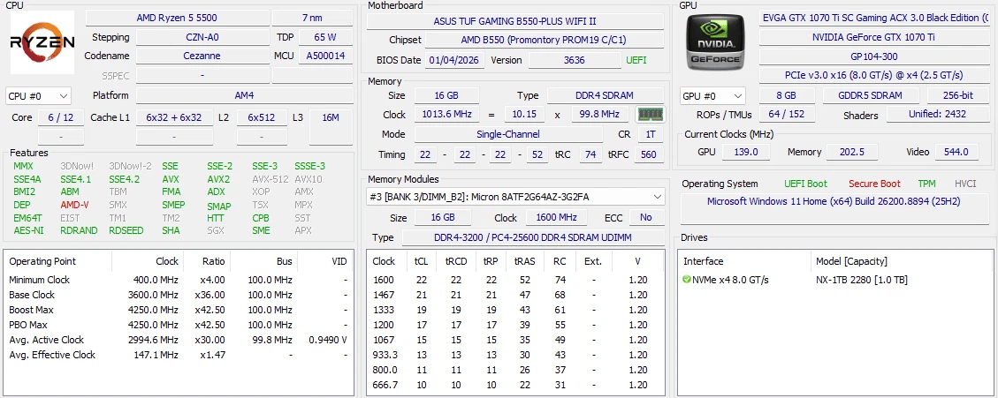Image resolution: width=998 pixels, height=398 pixels.
Task: Click the AMD Ryzen logo image
Action: click(x=42, y=42)
